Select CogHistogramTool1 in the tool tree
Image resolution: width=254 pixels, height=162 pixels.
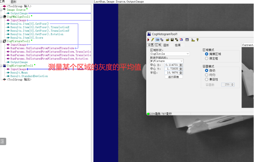(20, 66)
